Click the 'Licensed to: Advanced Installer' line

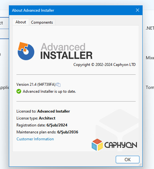43,111
